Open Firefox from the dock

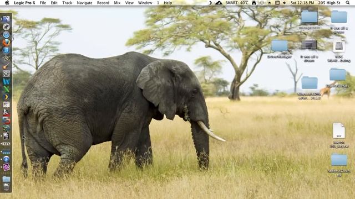[6, 43]
